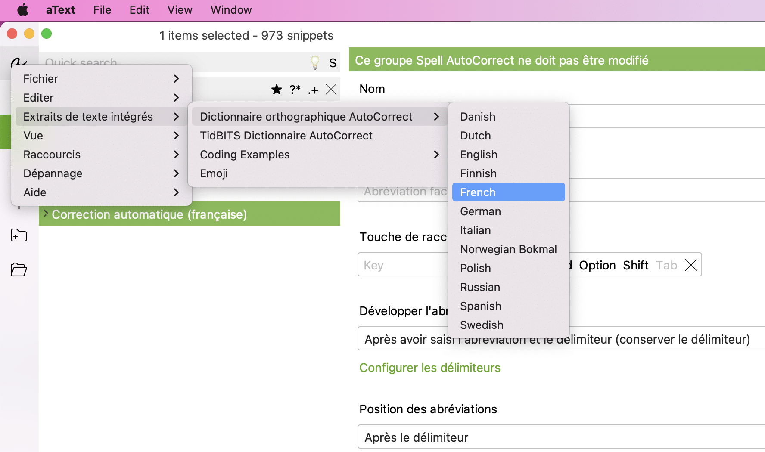Click the new folder icon in sidebar
This screenshot has height=452, width=765.
[19, 235]
